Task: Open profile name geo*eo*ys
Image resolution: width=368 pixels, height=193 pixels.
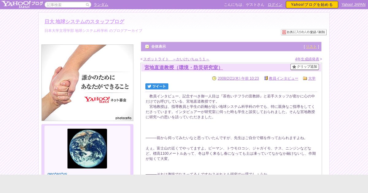Action: (57, 173)
